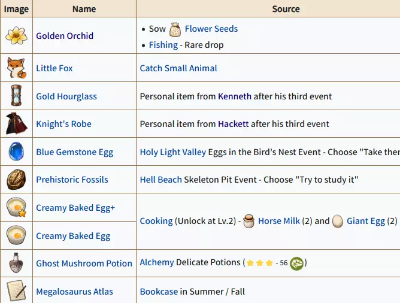This screenshot has width=400, height=303.
Task: Click the Giant Egg ingredient icon
Action: click(338, 221)
